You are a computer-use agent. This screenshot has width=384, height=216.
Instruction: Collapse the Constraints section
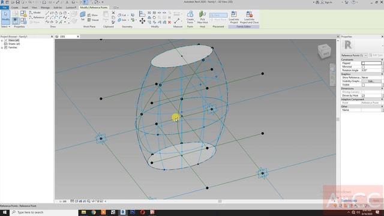(x=382, y=59)
